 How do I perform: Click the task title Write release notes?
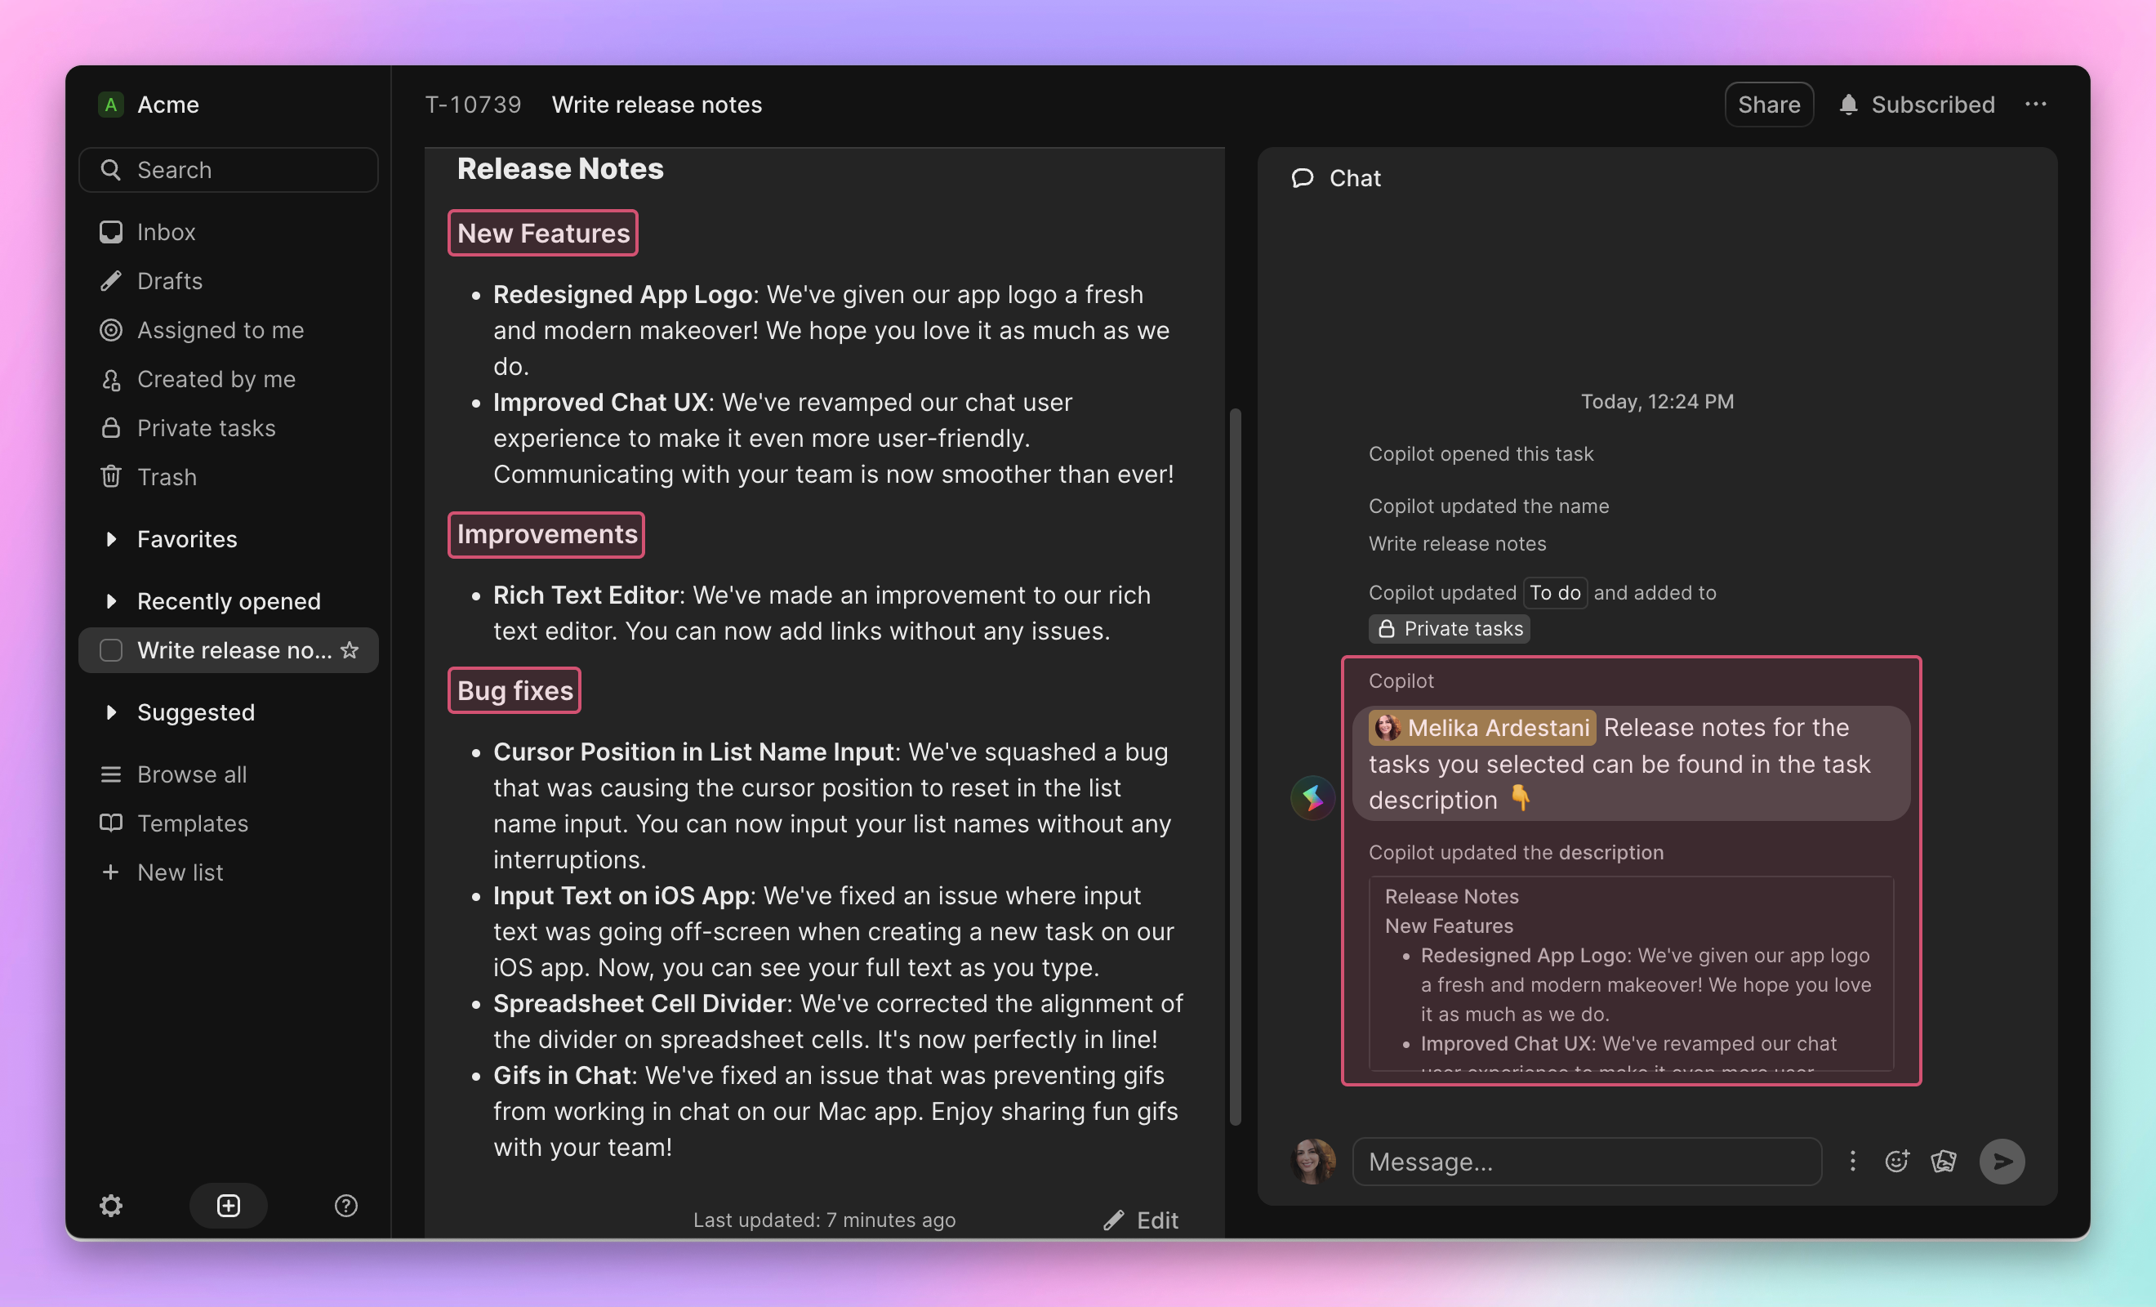[657, 105]
